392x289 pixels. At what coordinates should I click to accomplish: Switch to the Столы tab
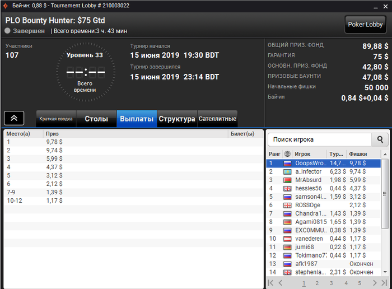96,119
